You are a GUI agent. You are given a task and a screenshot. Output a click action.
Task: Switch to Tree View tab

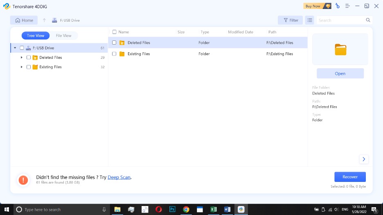click(x=36, y=36)
